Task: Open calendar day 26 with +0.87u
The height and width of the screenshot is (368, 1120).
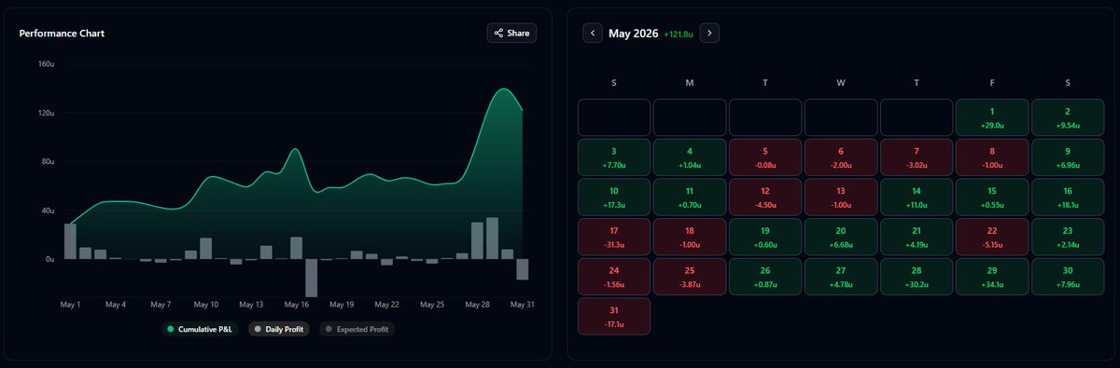Action: tap(765, 277)
